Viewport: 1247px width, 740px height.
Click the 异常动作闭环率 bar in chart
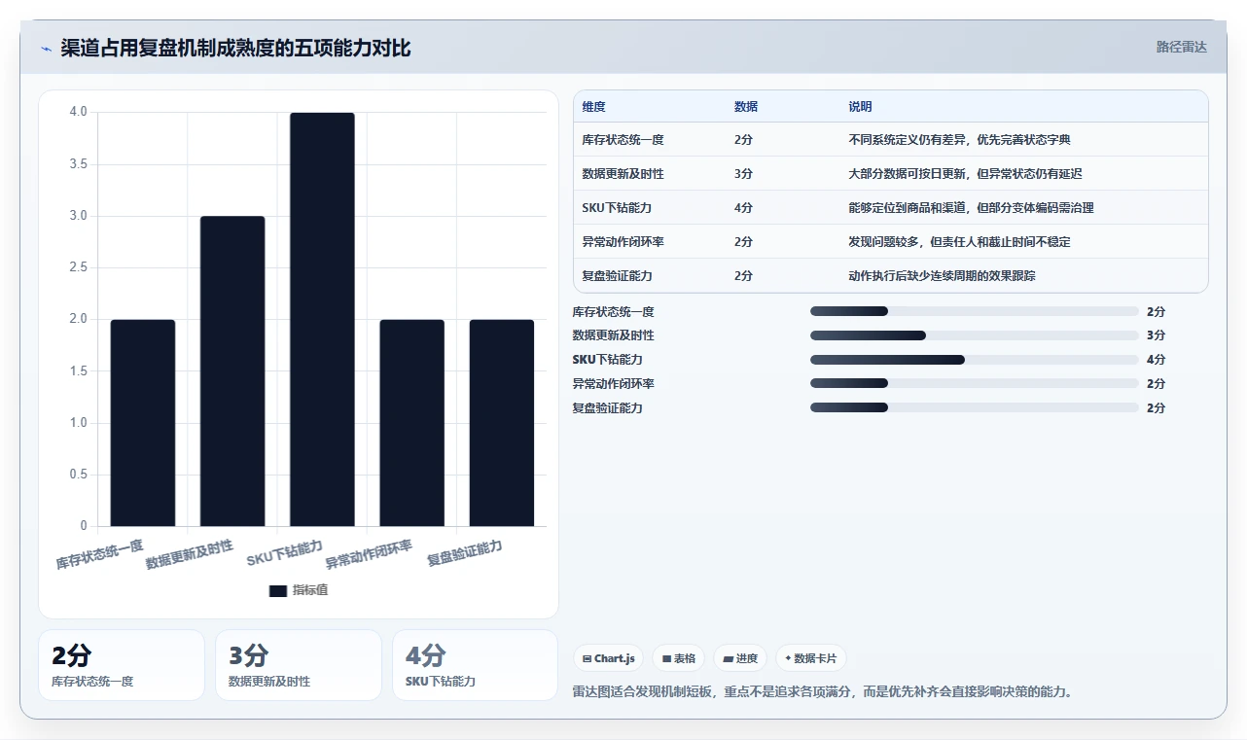(411, 423)
